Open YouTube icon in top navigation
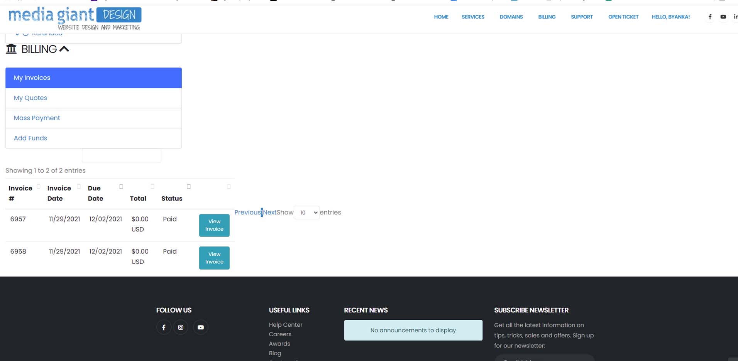 click(x=723, y=17)
